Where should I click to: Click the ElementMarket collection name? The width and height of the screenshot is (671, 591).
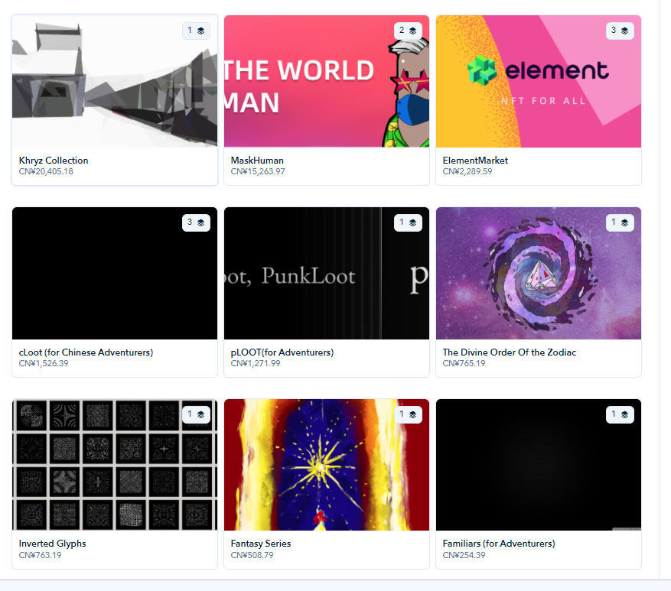475,161
